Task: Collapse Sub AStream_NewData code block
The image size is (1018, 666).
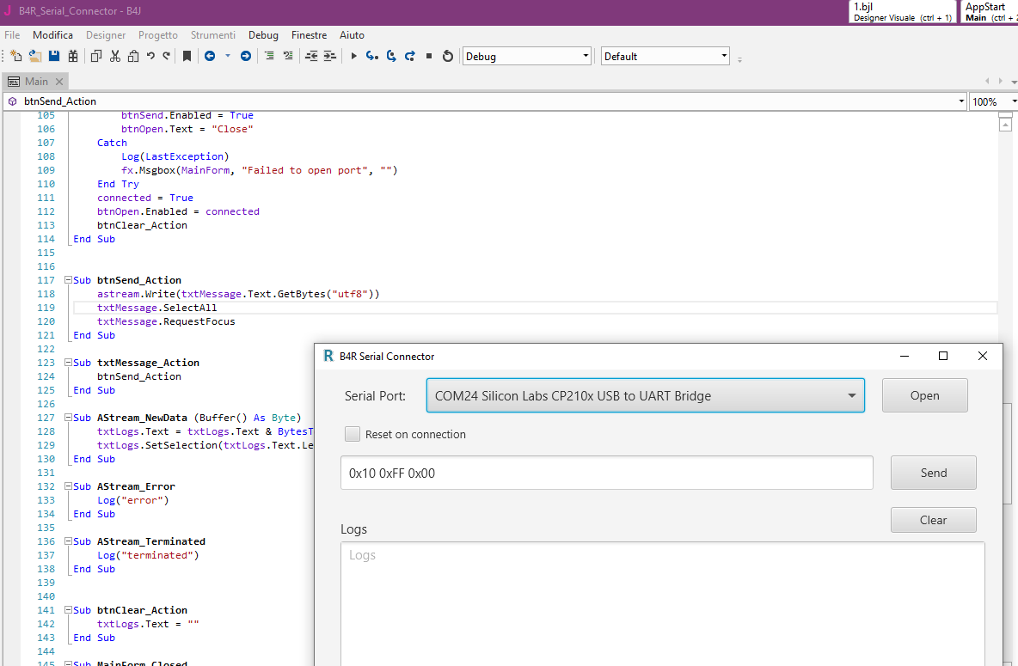Action: click(68, 418)
